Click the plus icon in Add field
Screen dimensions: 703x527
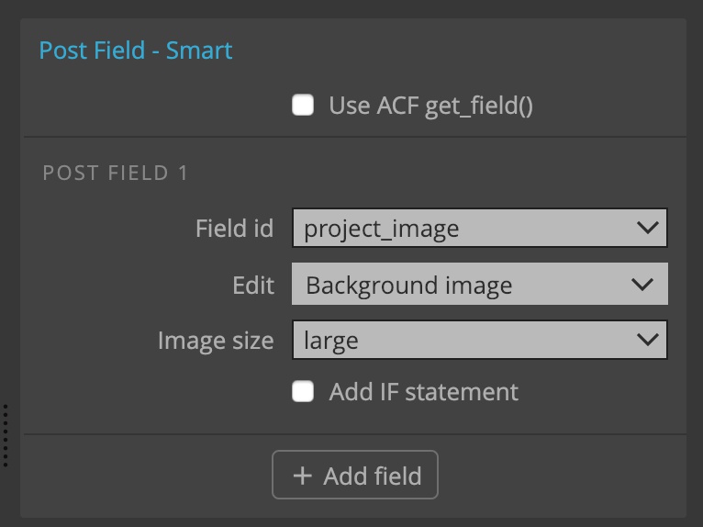pyautogui.click(x=302, y=476)
